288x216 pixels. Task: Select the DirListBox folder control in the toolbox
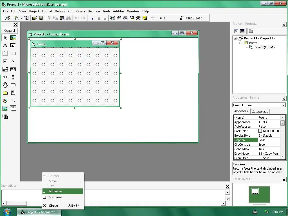5,93
